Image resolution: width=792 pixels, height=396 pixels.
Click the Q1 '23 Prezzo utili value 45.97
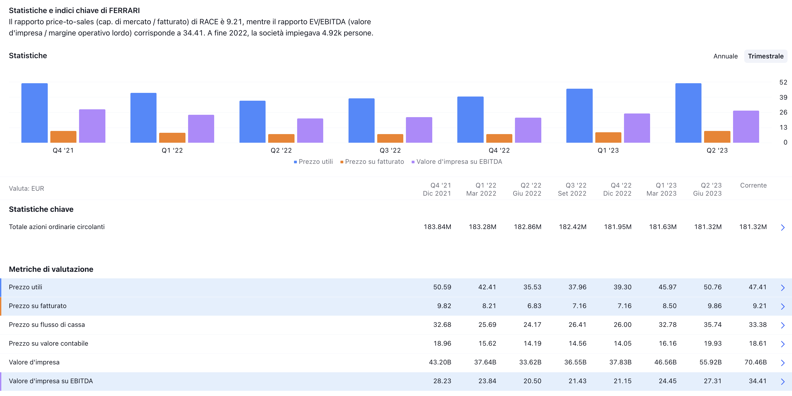point(668,287)
